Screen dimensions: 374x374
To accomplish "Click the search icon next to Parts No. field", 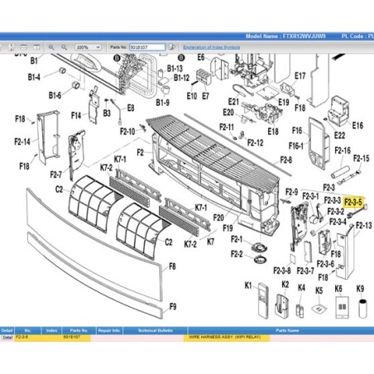I will click(x=172, y=47).
